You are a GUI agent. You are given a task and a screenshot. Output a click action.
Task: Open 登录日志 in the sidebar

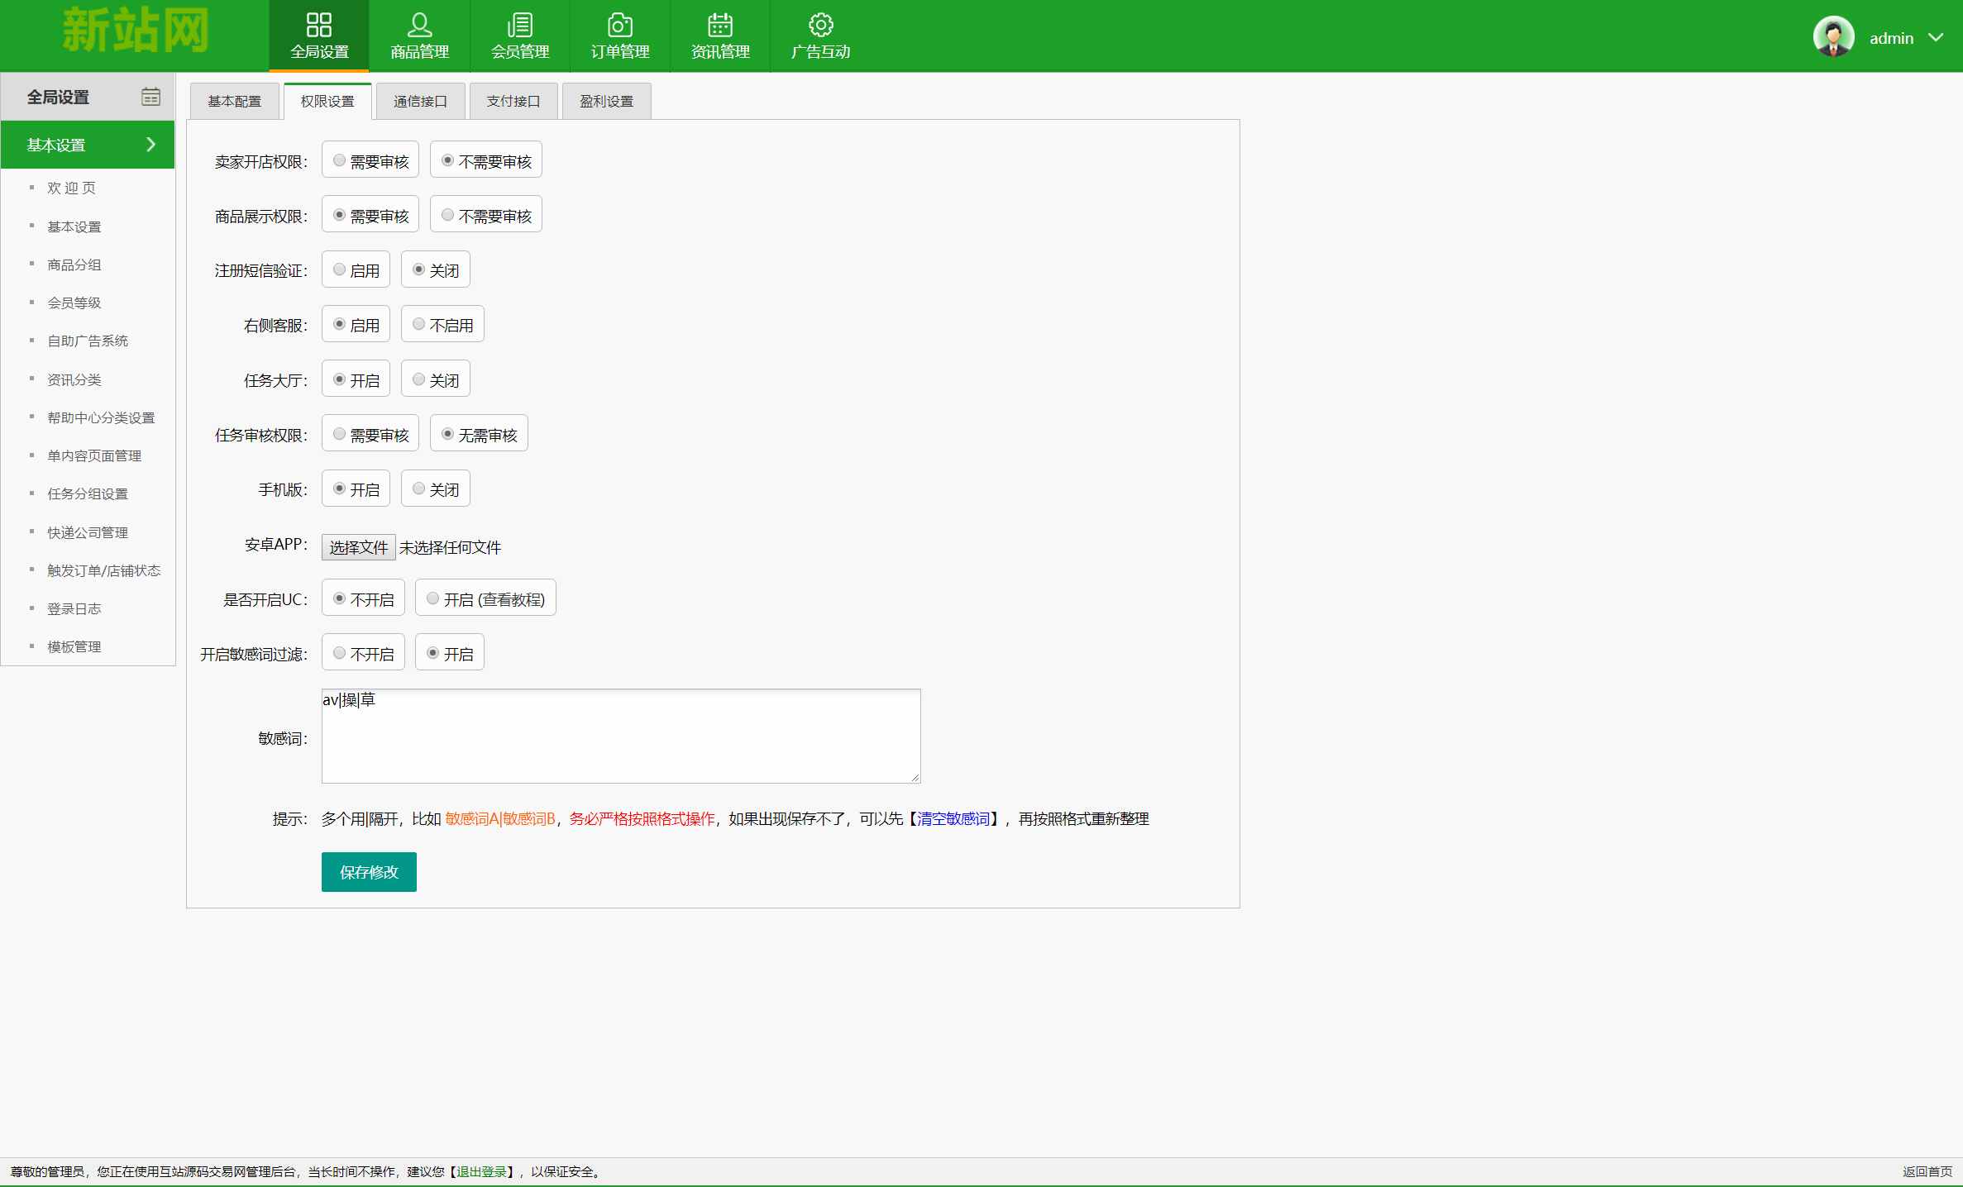(74, 608)
